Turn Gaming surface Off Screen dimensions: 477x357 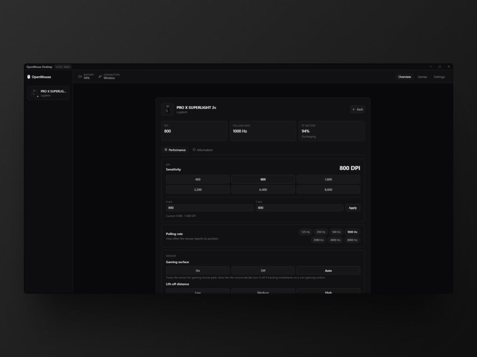[263, 271]
